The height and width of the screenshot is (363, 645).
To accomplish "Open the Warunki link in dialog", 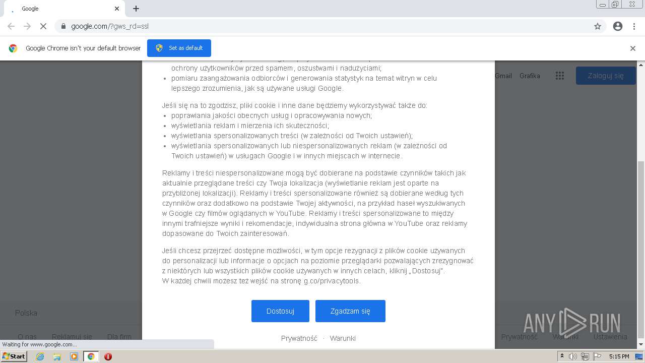I will point(343,338).
